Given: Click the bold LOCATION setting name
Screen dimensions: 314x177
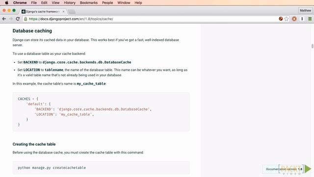Looking at the screenshot, I should [x=31, y=70].
